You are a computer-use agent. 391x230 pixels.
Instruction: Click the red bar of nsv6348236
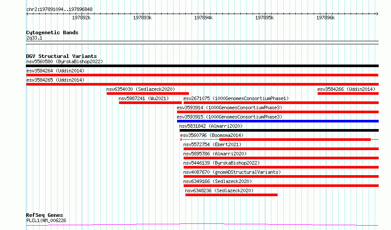[x=232, y=195]
